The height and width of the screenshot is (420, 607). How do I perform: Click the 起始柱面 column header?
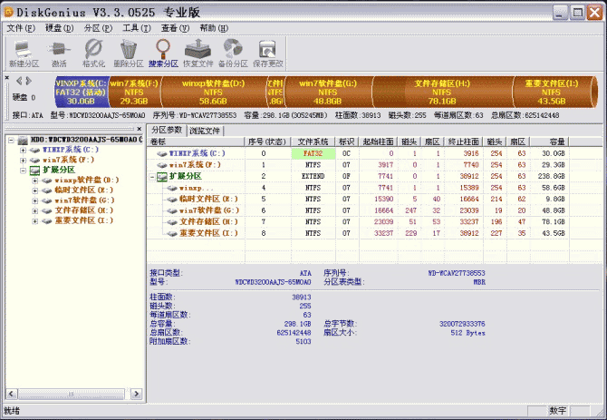[x=378, y=142]
